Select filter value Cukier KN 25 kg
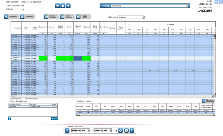The width and height of the screenshot is (223, 136). pos(40,107)
